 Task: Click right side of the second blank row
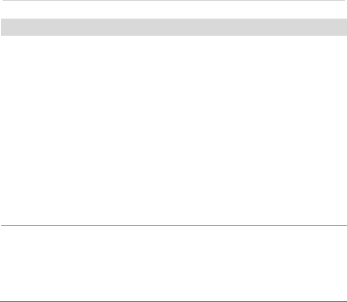323,187
